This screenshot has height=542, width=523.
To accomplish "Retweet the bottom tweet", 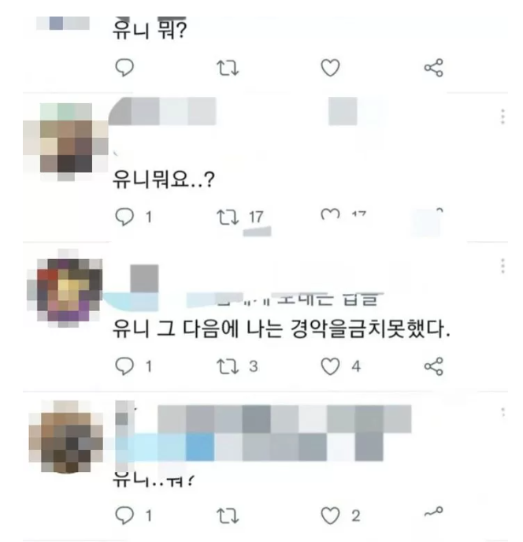I will (228, 516).
